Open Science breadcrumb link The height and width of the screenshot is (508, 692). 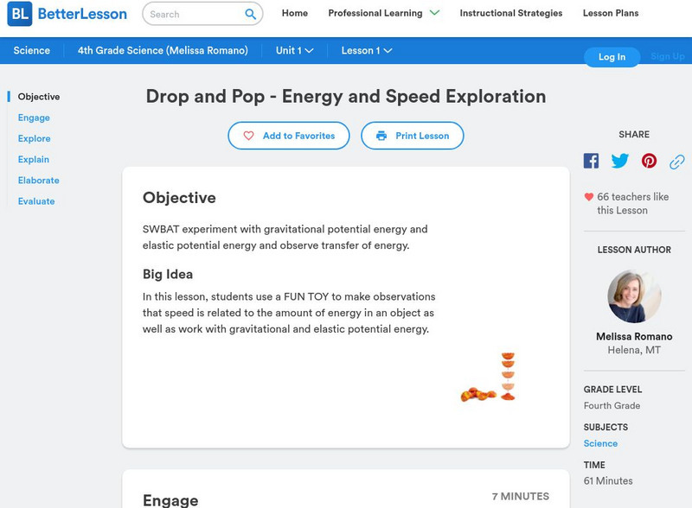(x=32, y=51)
